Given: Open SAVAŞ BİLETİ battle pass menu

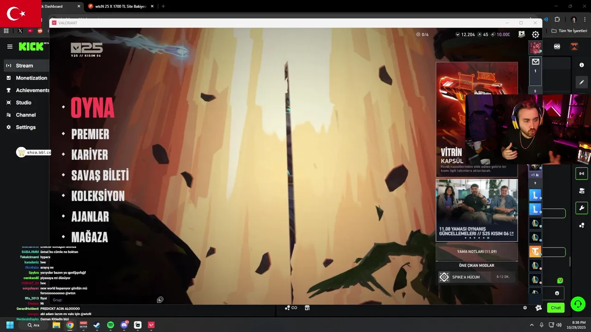Looking at the screenshot, I should pyautogui.click(x=100, y=175).
